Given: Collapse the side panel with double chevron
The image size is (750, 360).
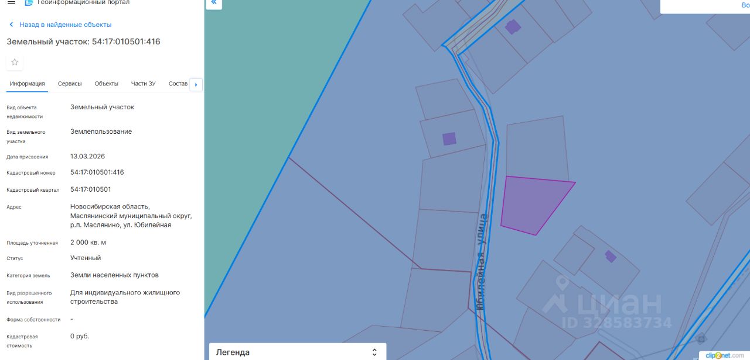Looking at the screenshot, I should [x=214, y=3].
